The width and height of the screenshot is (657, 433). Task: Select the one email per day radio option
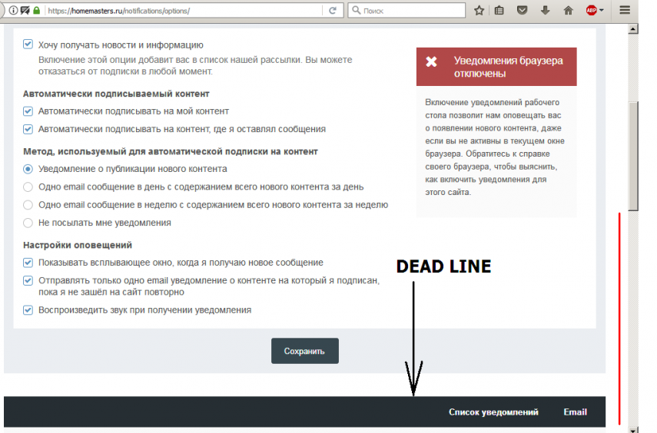click(28, 187)
